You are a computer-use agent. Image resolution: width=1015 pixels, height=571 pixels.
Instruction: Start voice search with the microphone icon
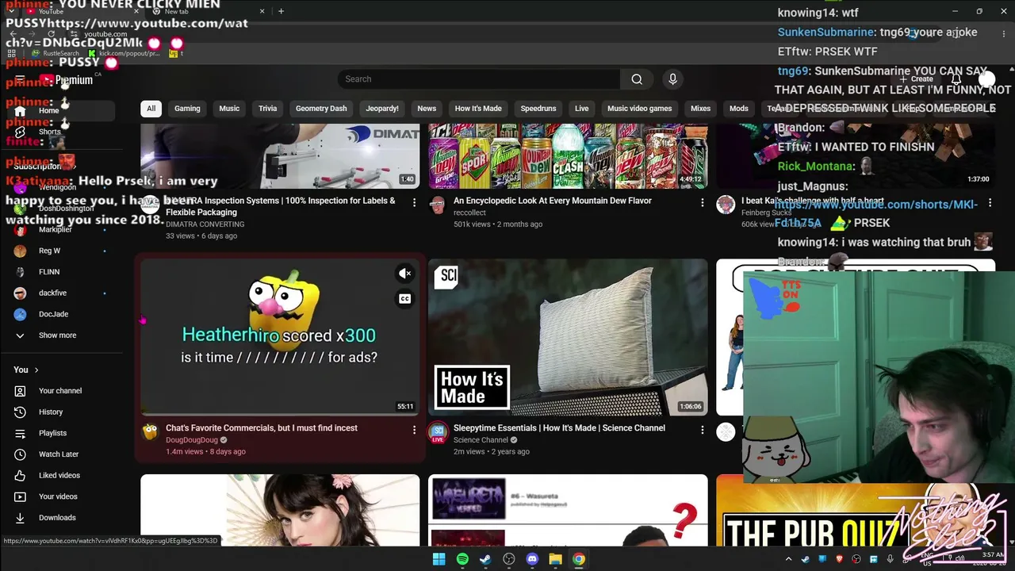click(672, 79)
